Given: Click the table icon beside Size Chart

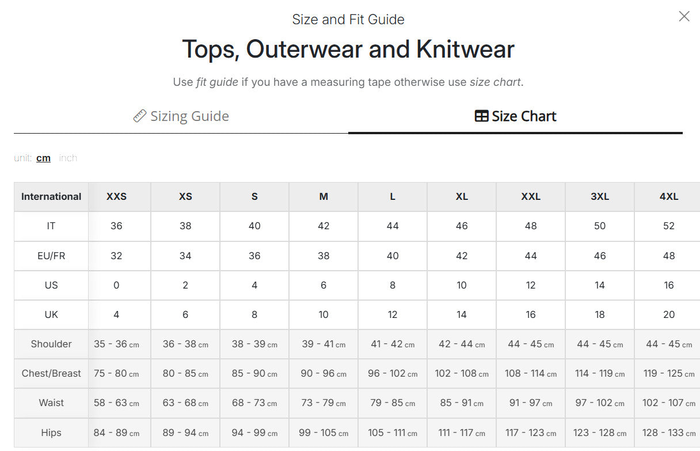Looking at the screenshot, I should 481,116.
